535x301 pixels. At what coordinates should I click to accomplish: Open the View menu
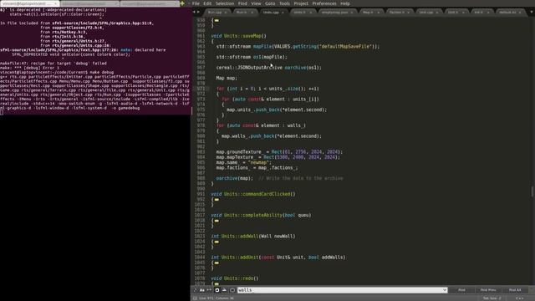click(256, 3)
